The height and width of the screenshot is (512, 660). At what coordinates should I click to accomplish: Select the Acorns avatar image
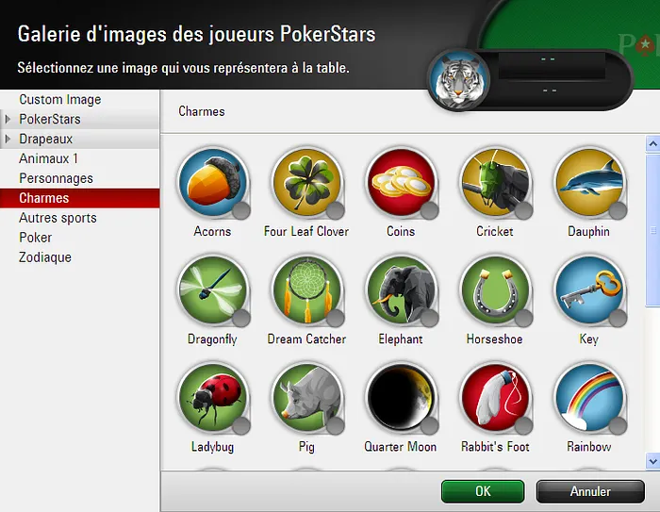(212, 183)
